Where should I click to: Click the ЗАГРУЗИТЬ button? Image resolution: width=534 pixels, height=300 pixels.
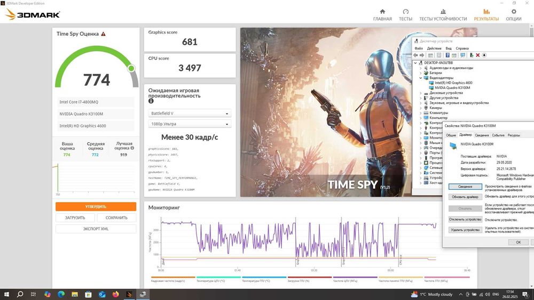coord(75,218)
